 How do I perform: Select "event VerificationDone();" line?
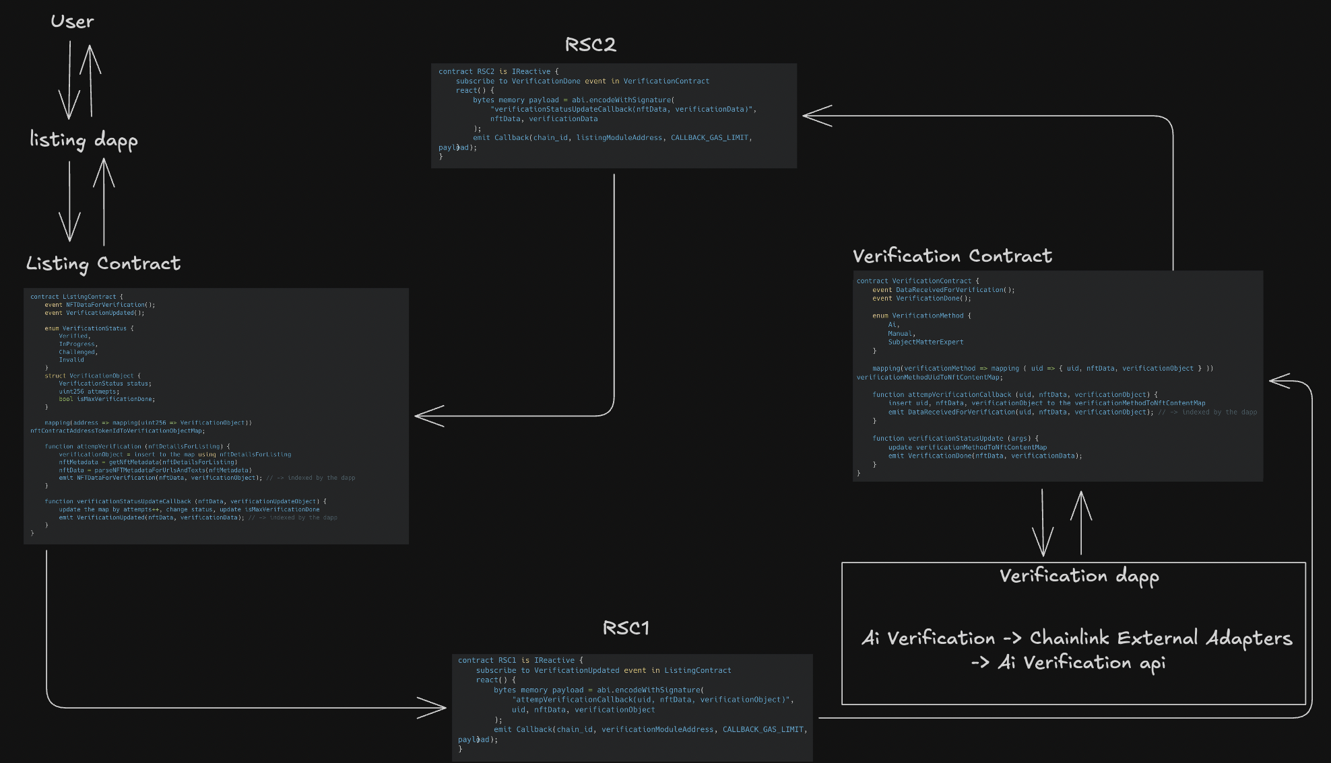921,298
